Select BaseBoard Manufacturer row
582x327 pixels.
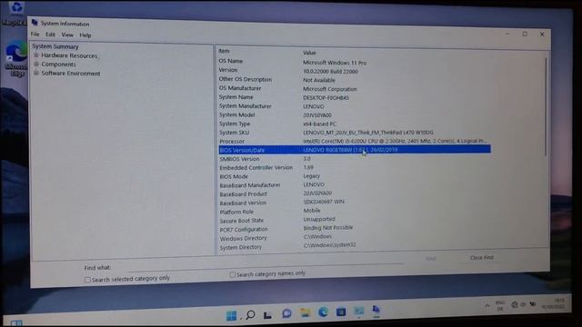point(355,185)
